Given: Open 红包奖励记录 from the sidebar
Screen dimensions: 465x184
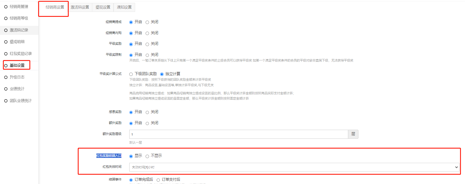Looking at the screenshot, I should (x=20, y=54).
